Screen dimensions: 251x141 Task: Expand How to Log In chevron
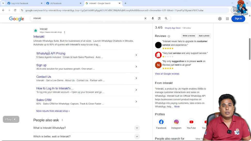[x=136, y=90]
